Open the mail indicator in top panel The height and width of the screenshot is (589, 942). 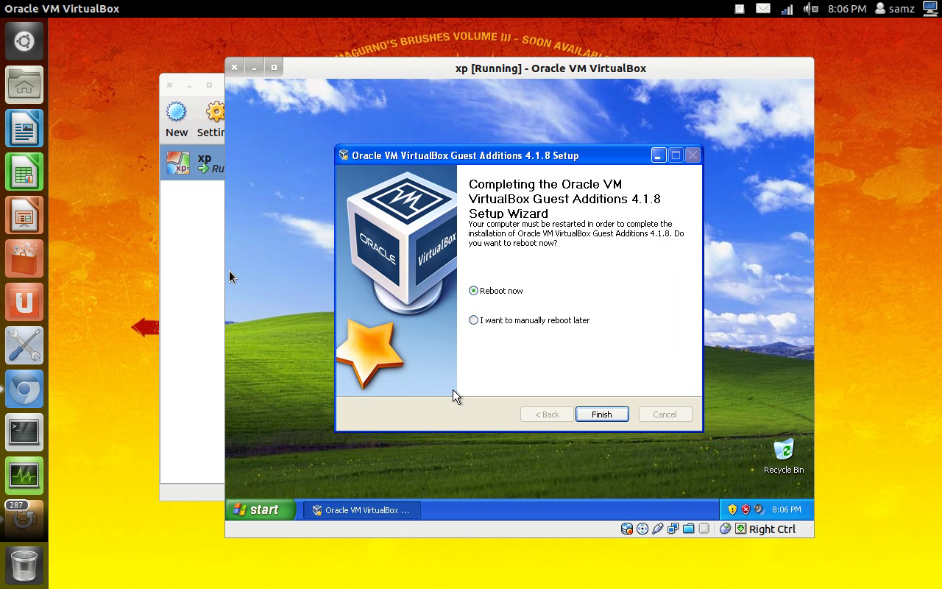(763, 9)
